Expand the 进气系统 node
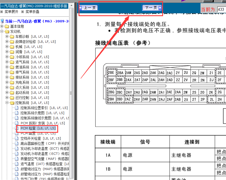Screen dimensions: 226x180 point(7,62)
